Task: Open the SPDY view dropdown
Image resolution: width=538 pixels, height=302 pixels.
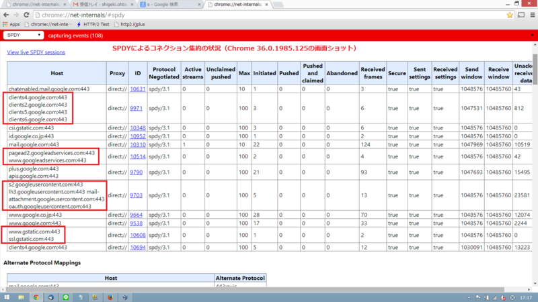Action: tap(24, 36)
